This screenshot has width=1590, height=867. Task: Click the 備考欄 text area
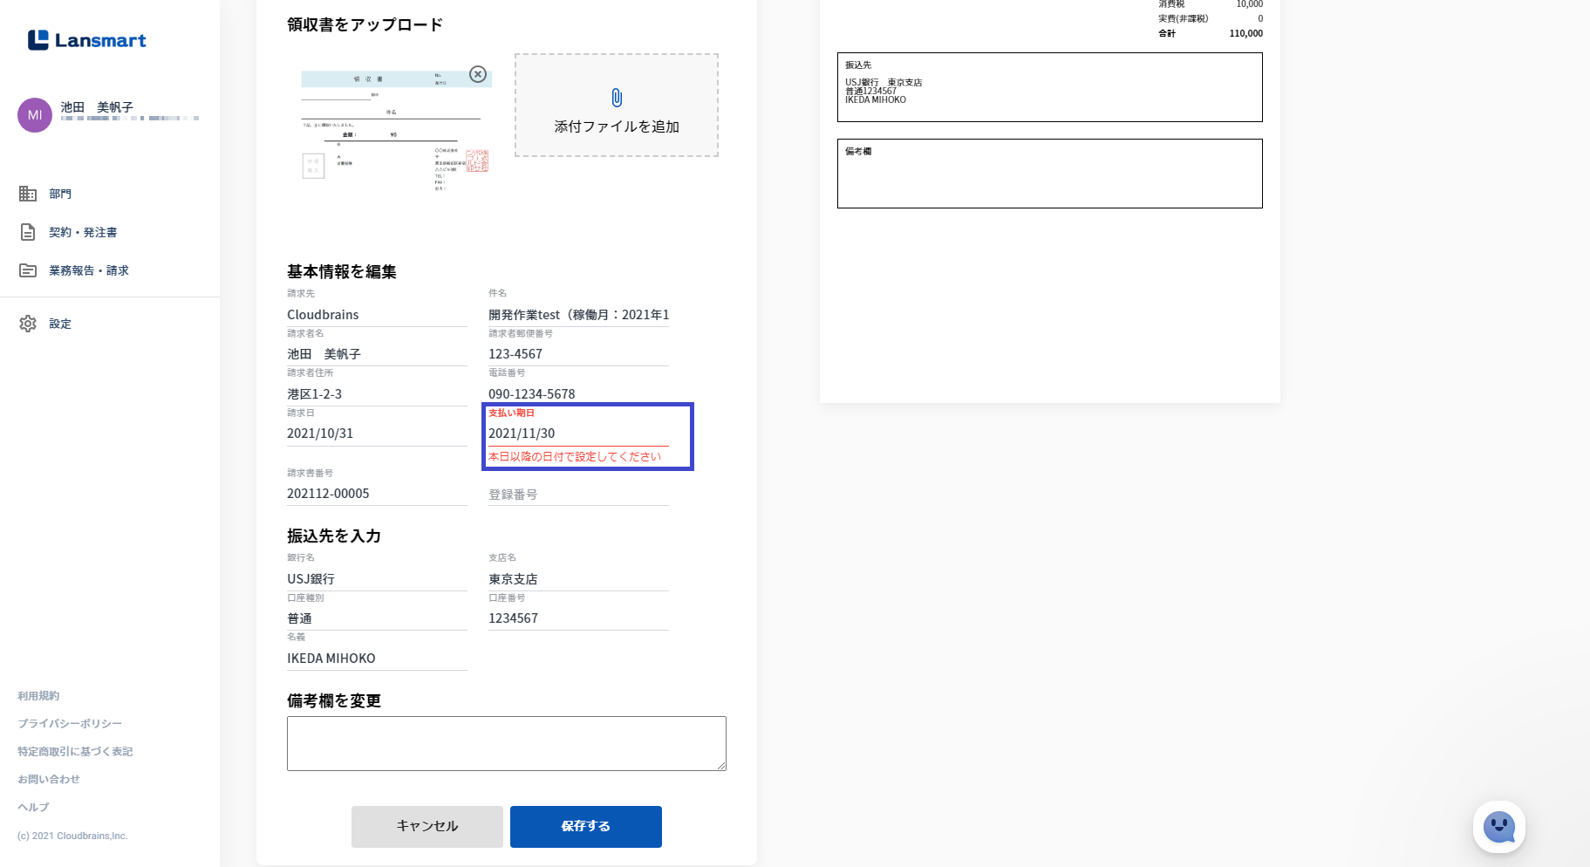tap(506, 743)
